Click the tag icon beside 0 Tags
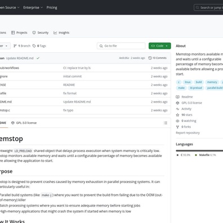Viewport: 223px width, 223px height. (x=34, y=46)
